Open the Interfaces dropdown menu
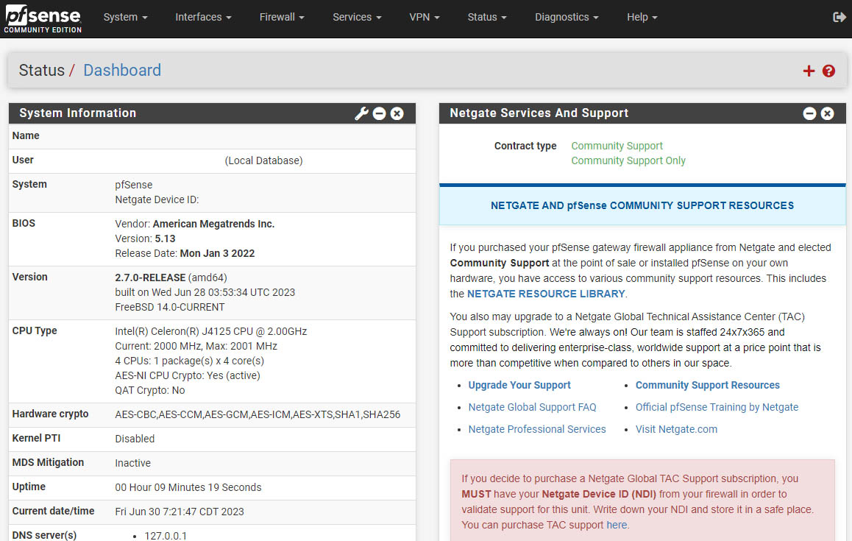852x541 pixels. [203, 18]
